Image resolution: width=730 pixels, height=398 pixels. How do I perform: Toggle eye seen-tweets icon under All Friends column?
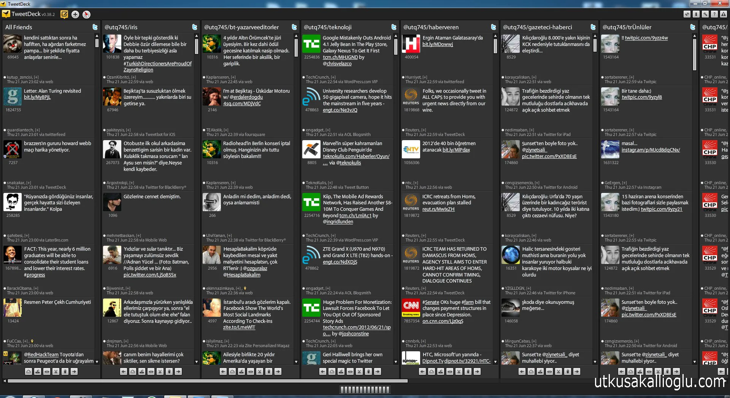[47, 371]
